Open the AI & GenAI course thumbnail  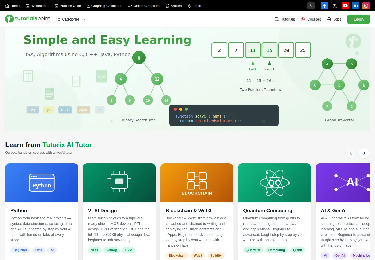(x=343, y=183)
